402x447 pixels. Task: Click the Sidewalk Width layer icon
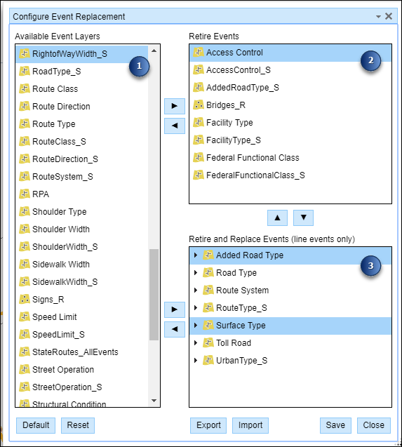25,264
